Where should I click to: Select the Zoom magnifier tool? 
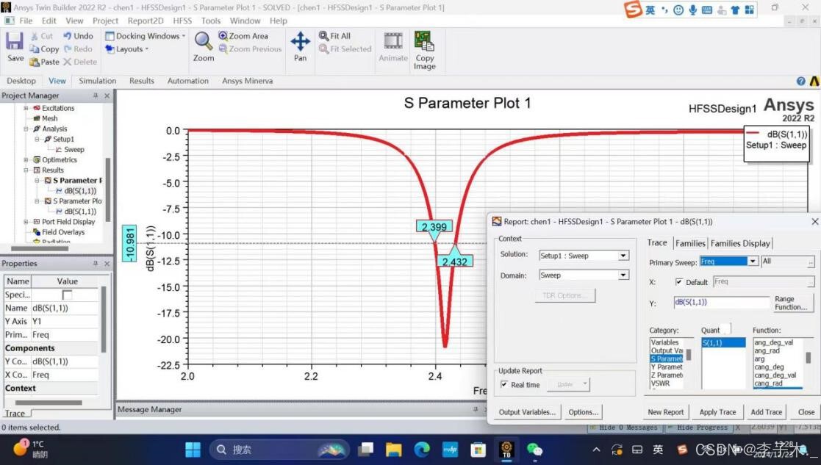pyautogui.click(x=203, y=46)
